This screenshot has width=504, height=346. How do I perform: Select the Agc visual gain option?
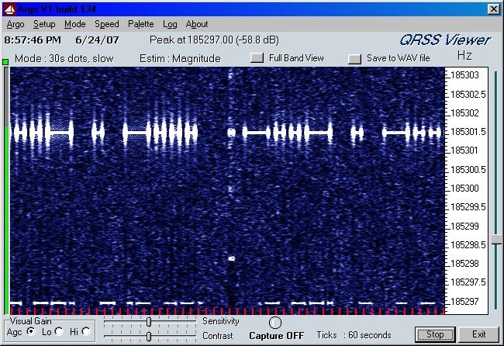pyautogui.click(x=31, y=331)
